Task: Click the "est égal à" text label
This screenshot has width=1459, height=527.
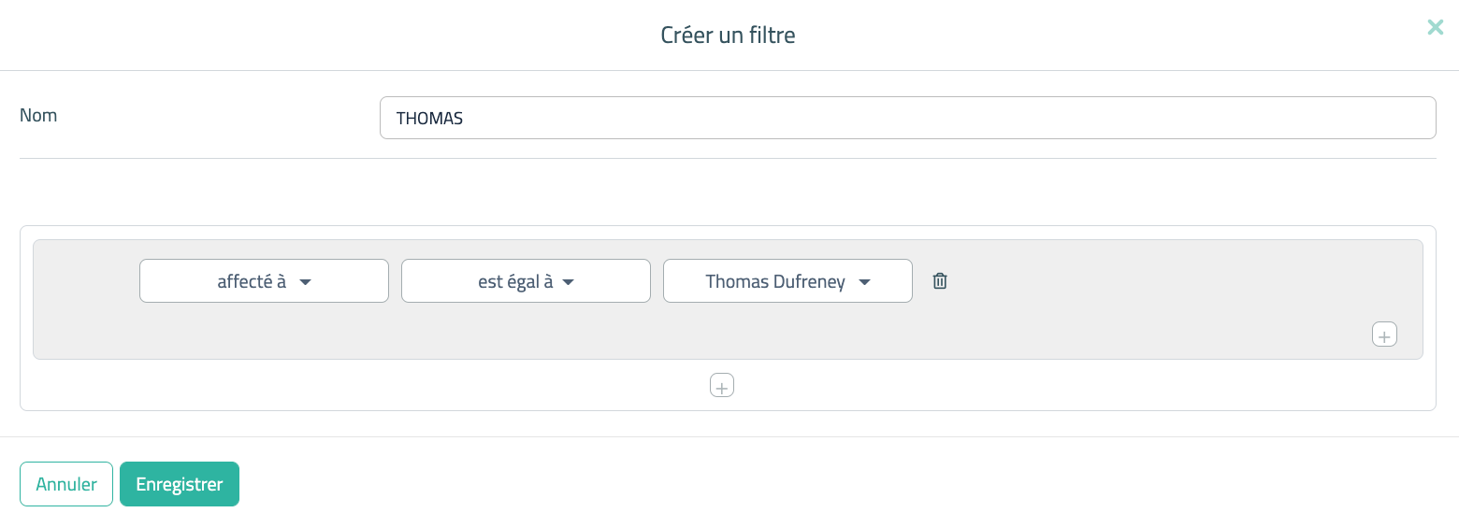Action: (514, 281)
